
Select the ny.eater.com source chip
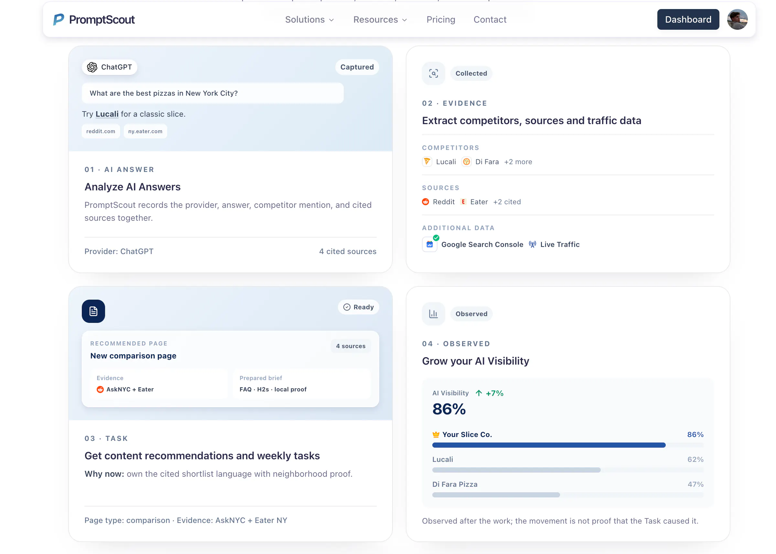click(145, 131)
